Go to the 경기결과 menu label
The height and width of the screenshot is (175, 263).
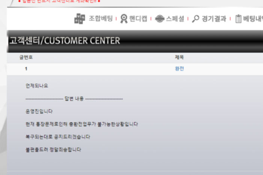[x=214, y=19]
